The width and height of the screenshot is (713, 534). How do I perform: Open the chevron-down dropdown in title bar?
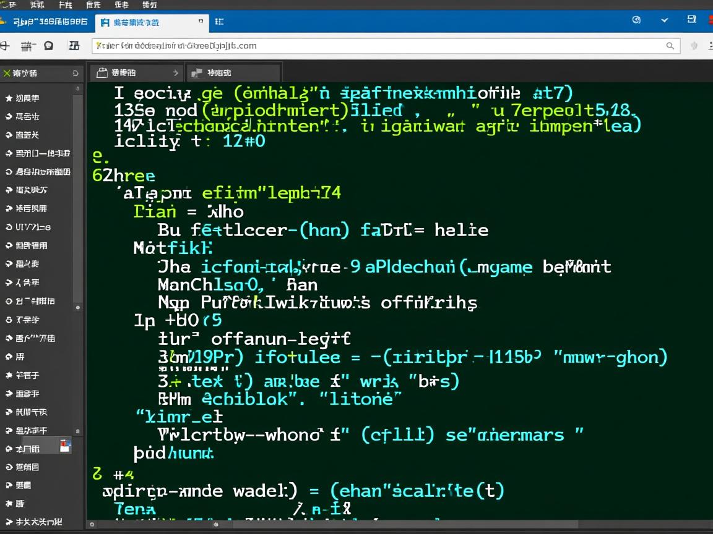pyautogui.click(x=665, y=20)
